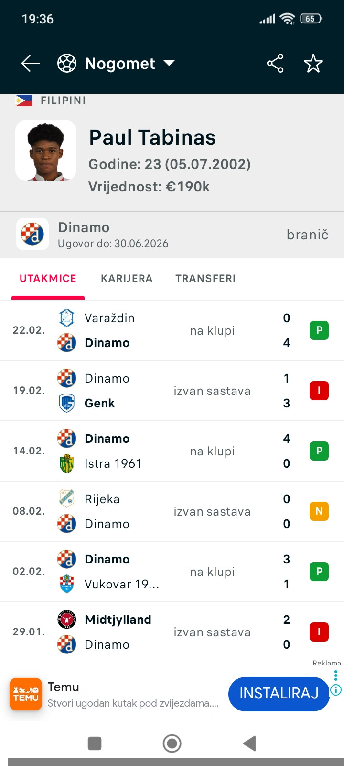
Task: Open the Varaždin team logo
Action: [67, 318]
